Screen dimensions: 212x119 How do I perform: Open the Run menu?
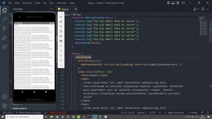tap(52, 3)
